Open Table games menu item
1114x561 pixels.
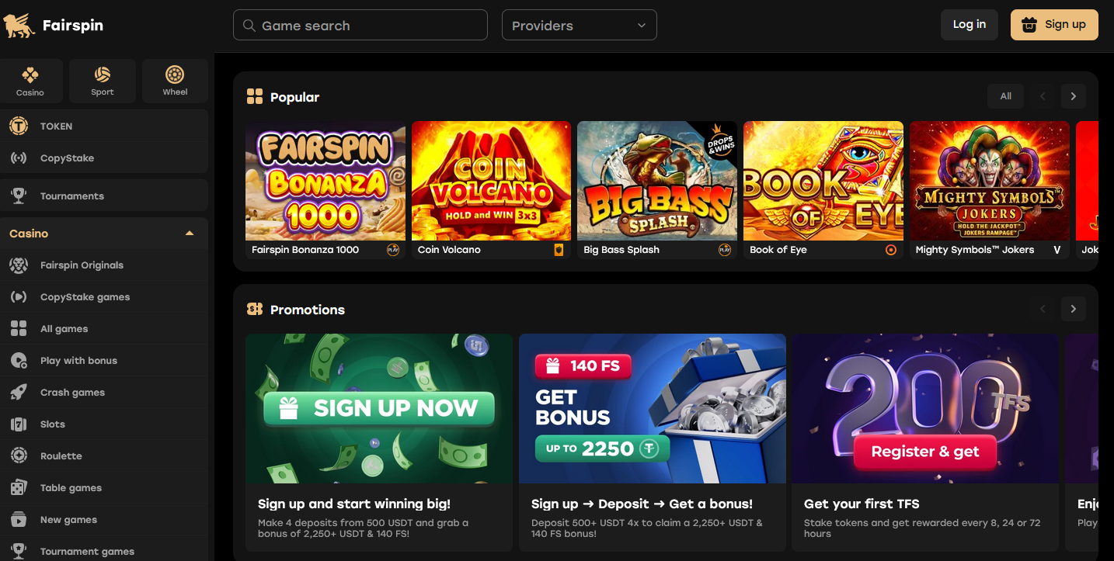[104, 488]
